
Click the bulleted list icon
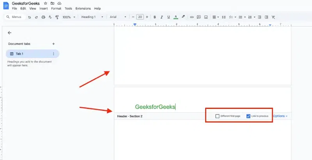(240, 17)
